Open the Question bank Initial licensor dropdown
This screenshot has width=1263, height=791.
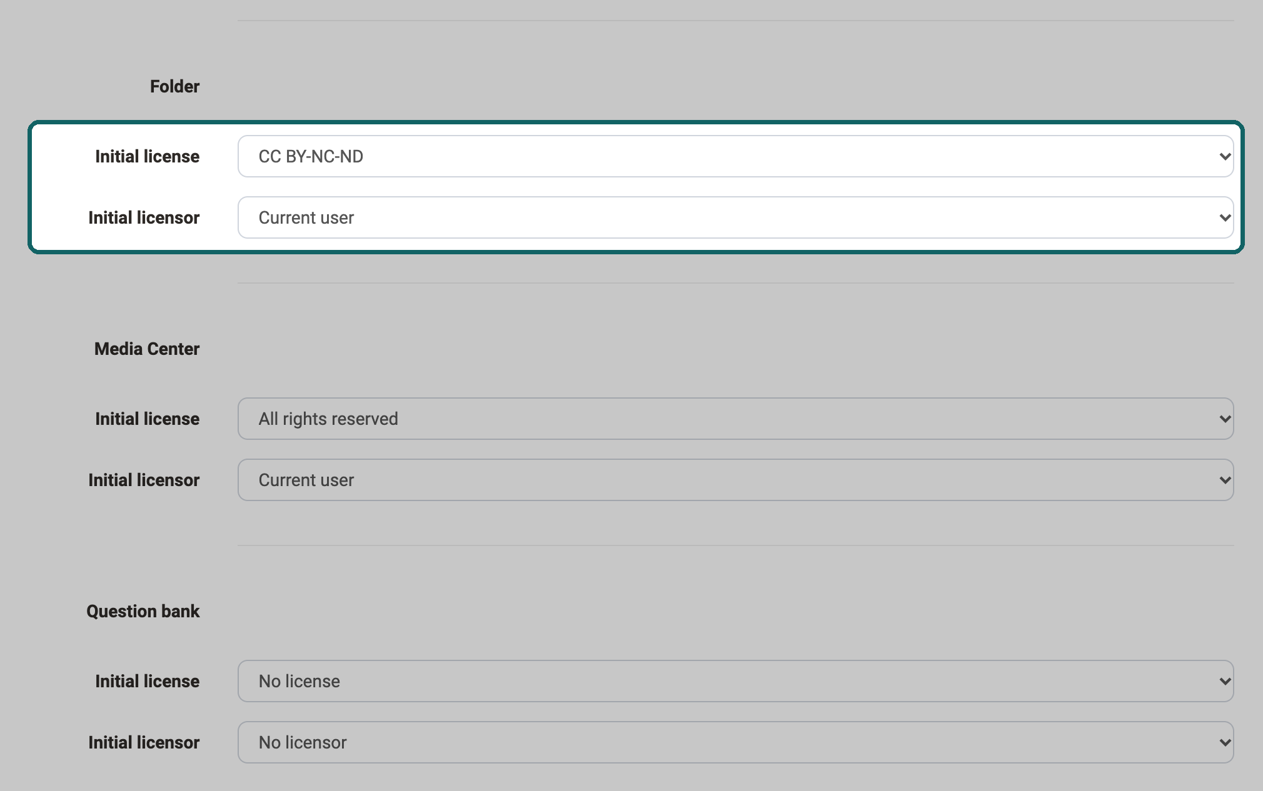click(735, 742)
